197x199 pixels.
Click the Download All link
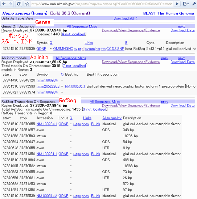(124, 18)
